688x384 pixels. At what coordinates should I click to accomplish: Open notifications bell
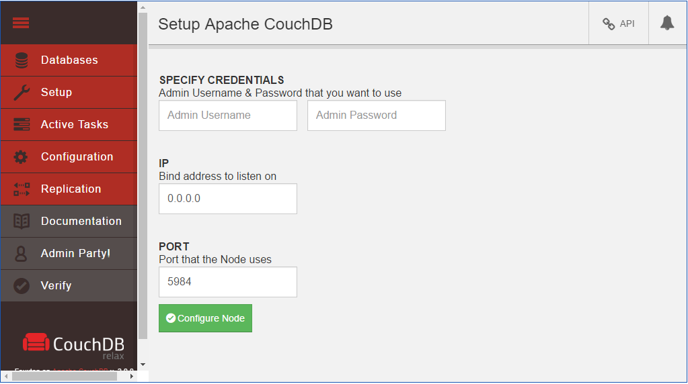point(667,23)
